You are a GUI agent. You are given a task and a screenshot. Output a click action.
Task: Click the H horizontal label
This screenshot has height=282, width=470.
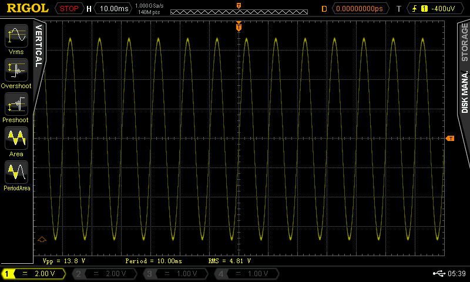pyautogui.click(x=89, y=9)
